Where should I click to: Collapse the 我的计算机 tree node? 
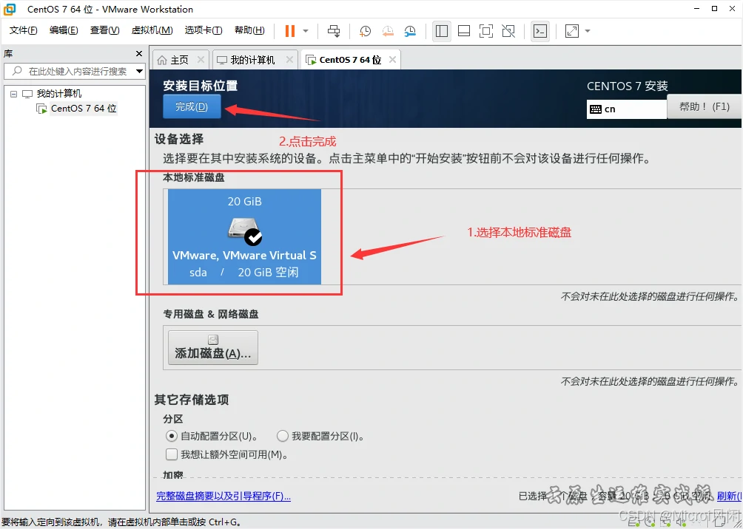(14, 94)
